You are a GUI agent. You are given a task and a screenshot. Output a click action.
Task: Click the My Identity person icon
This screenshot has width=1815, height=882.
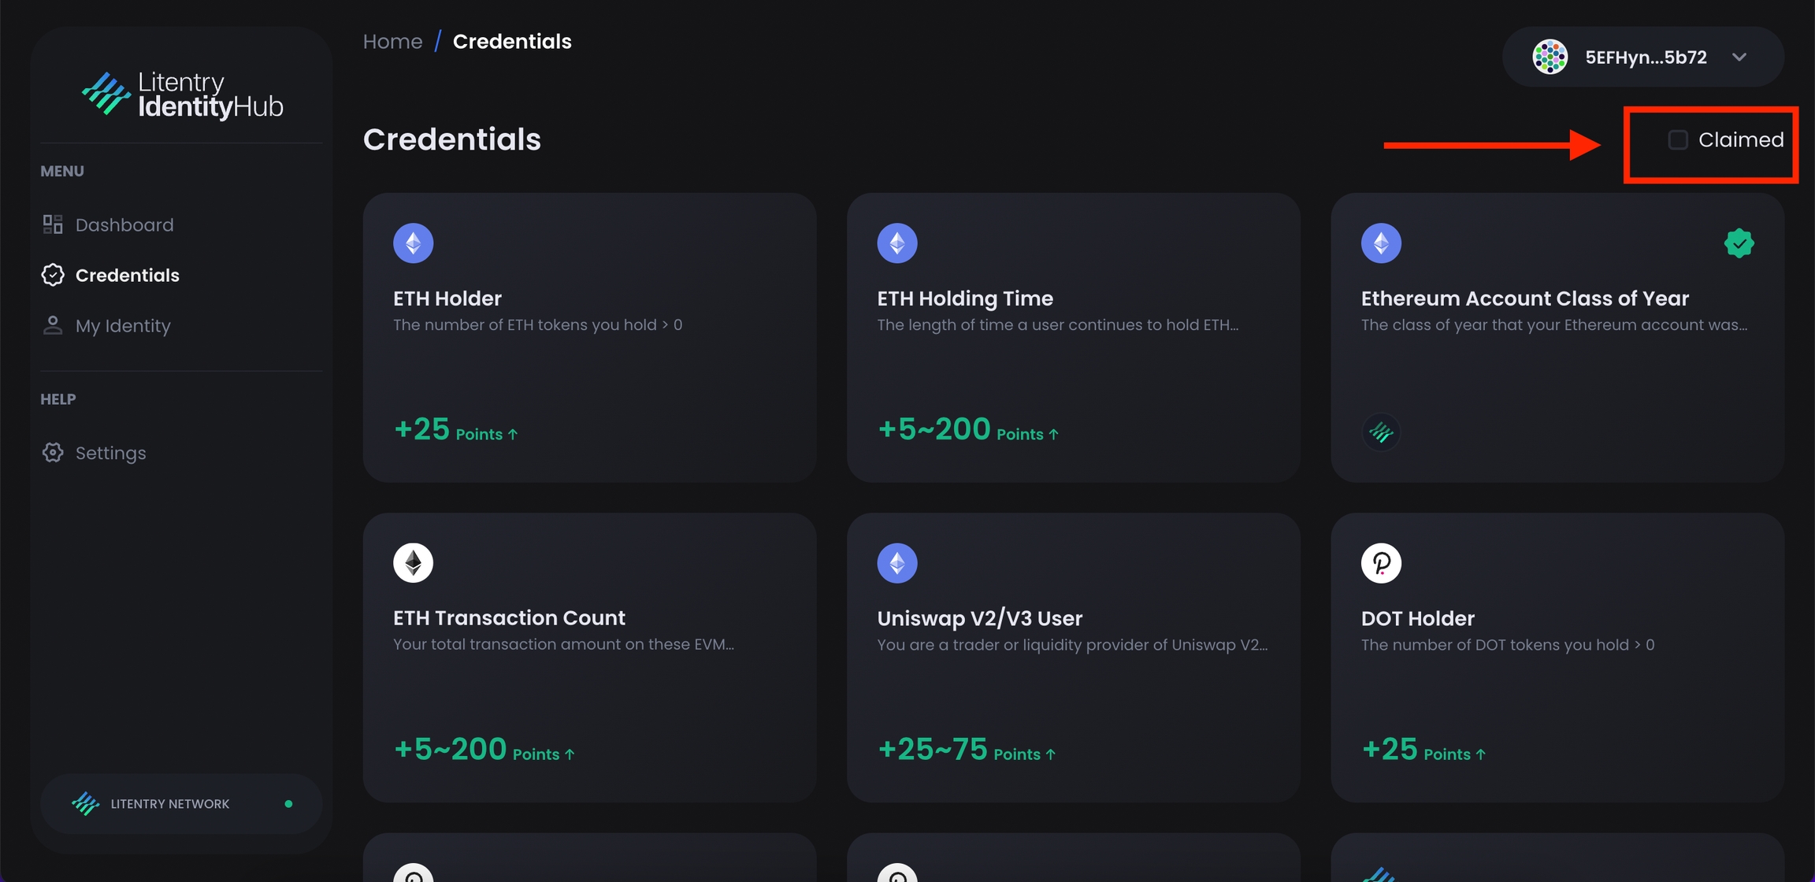[x=53, y=325]
